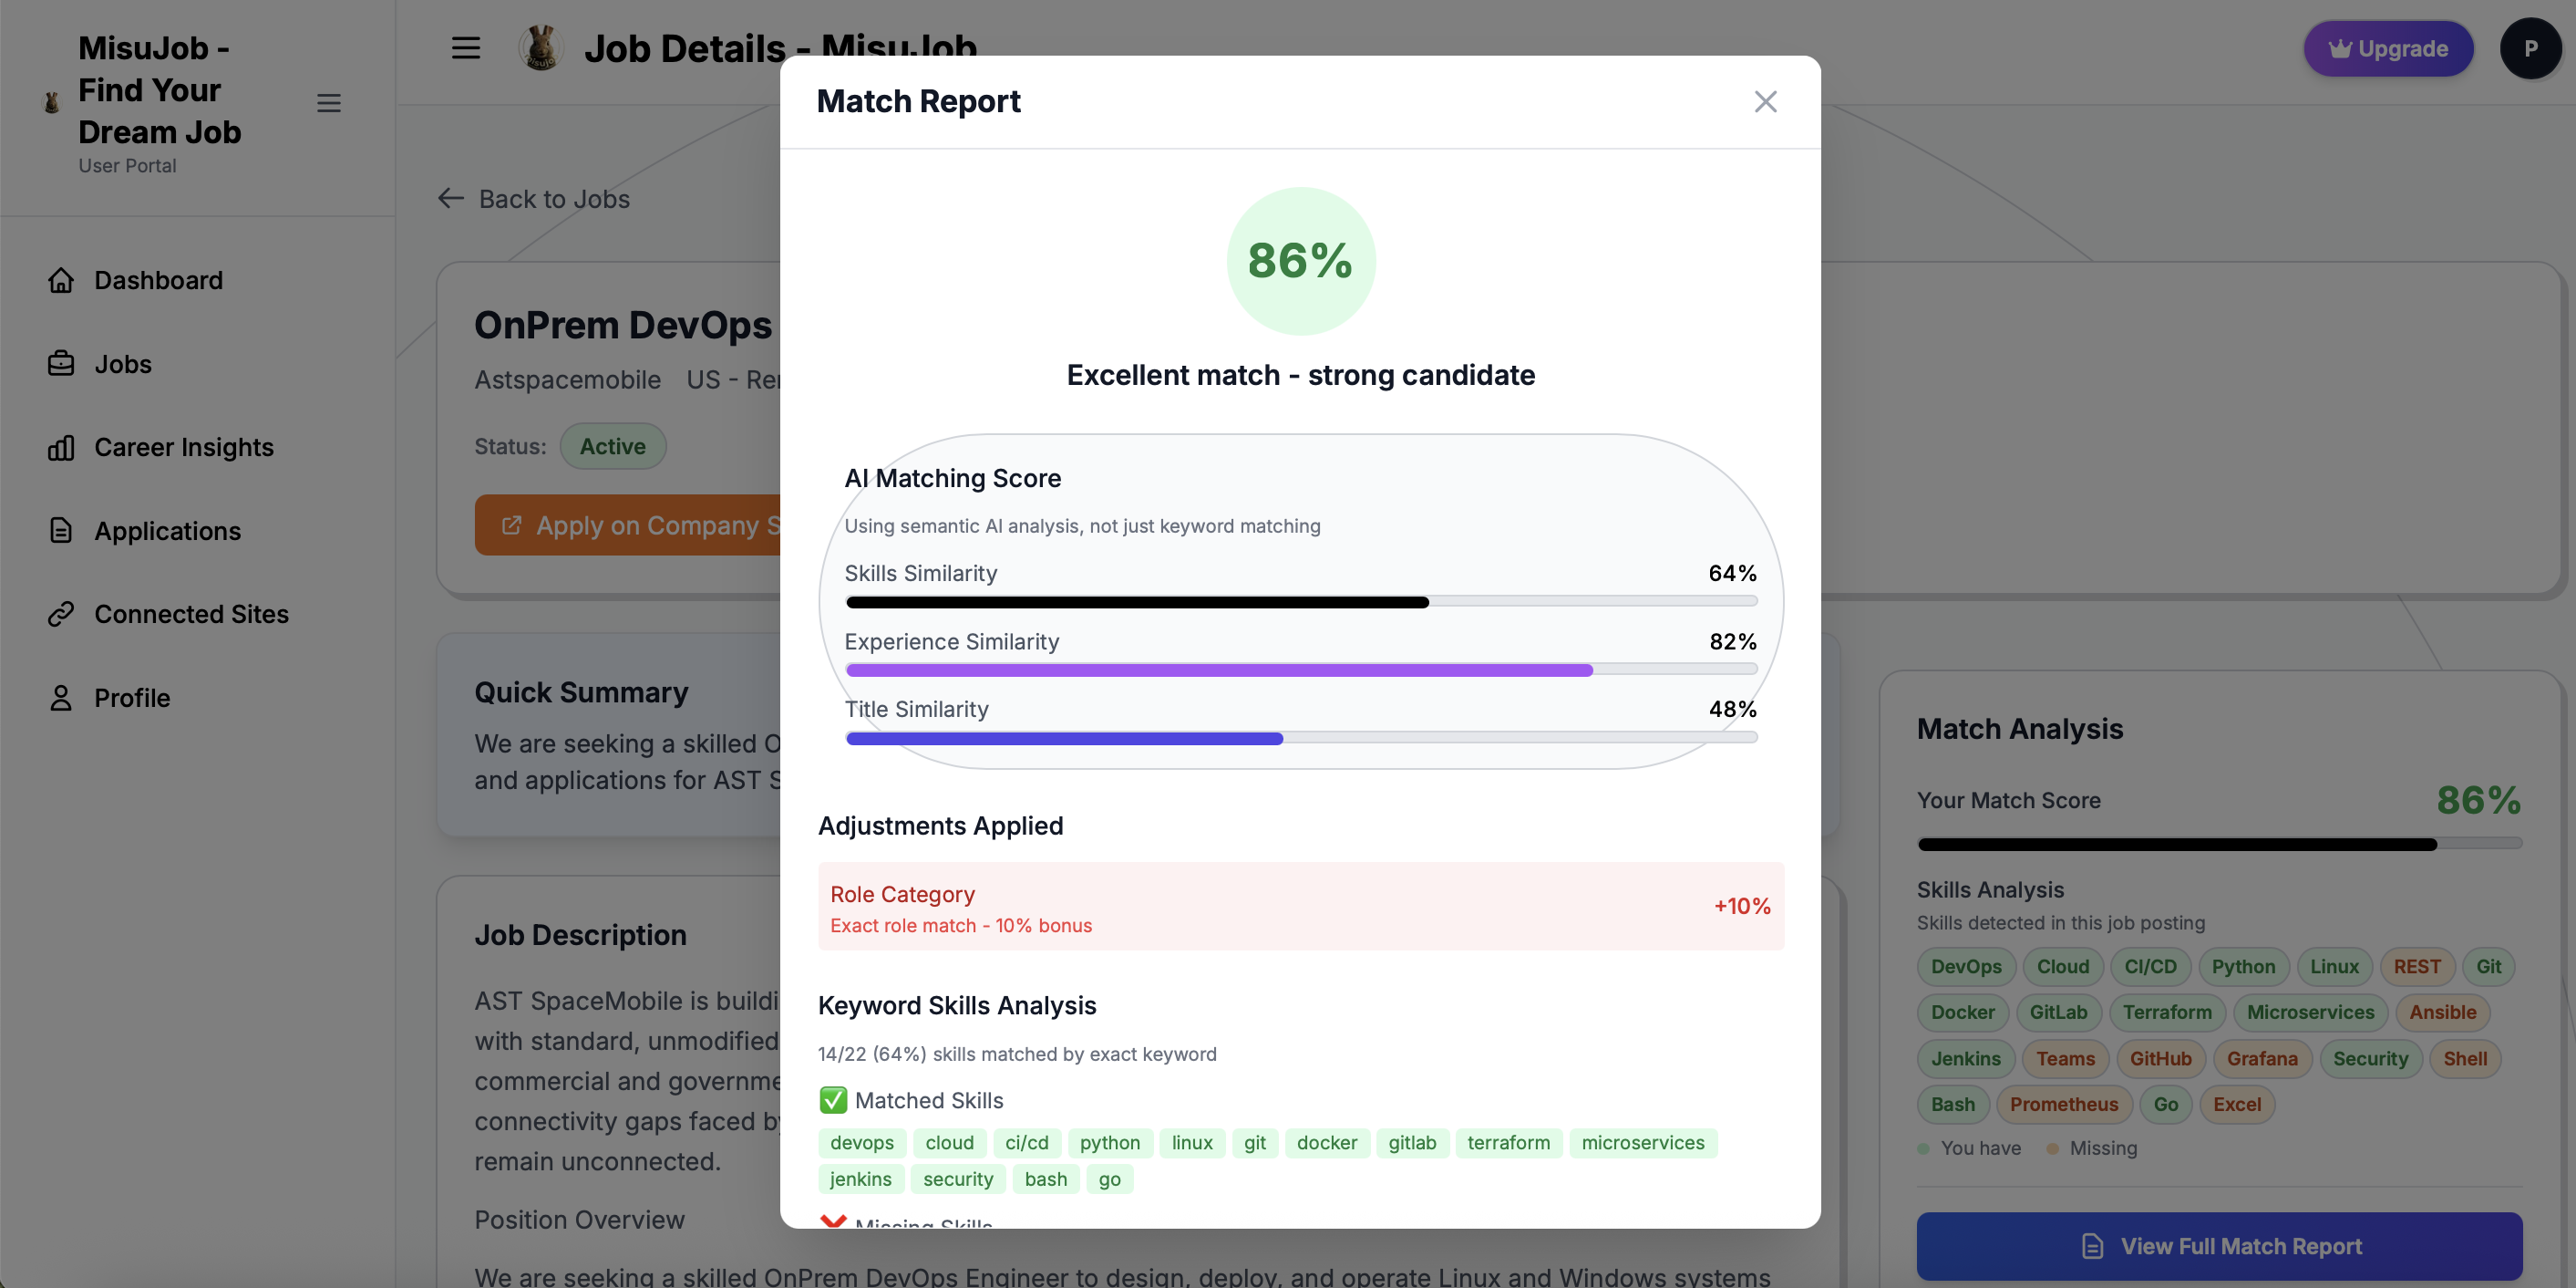
Task: Open the external link Apply icon
Action: click(512, 525)
